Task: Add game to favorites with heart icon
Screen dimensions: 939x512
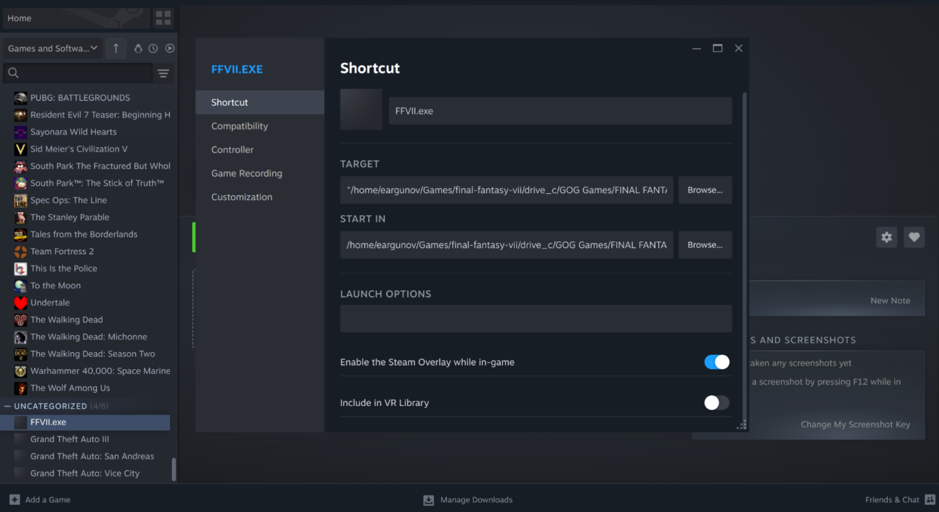Action: click(914, 237)
